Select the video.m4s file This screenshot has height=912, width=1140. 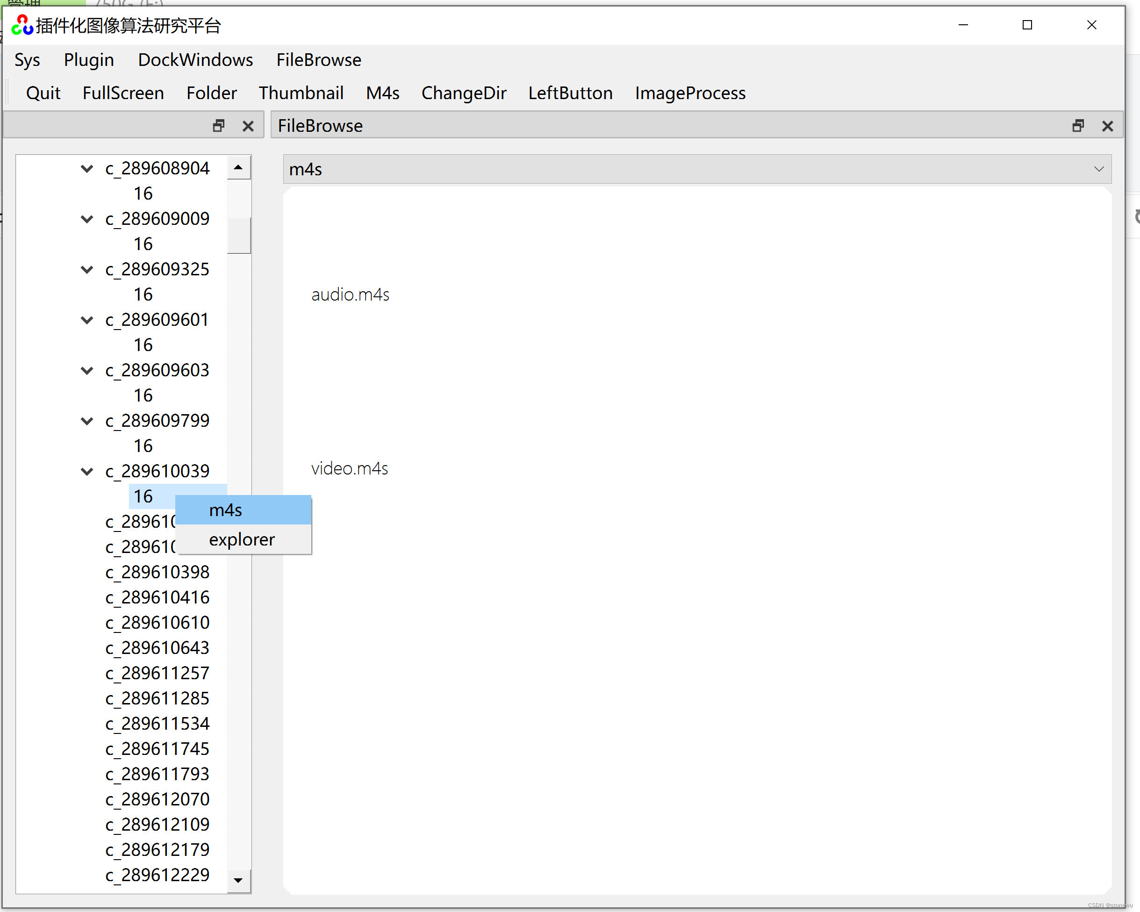point(350,468)
